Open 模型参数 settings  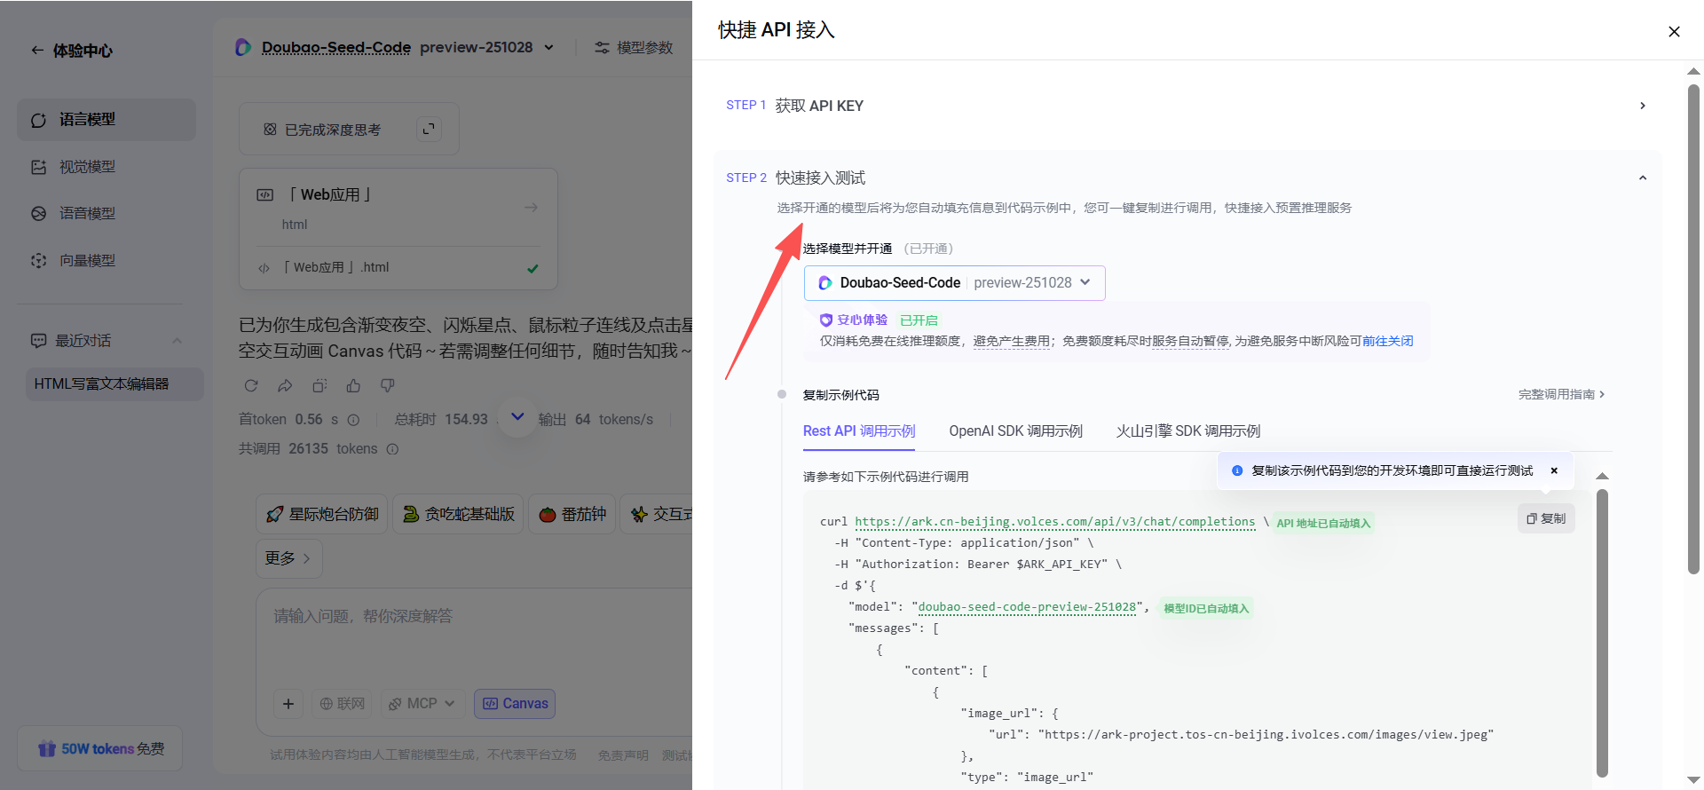coord(634,47)
